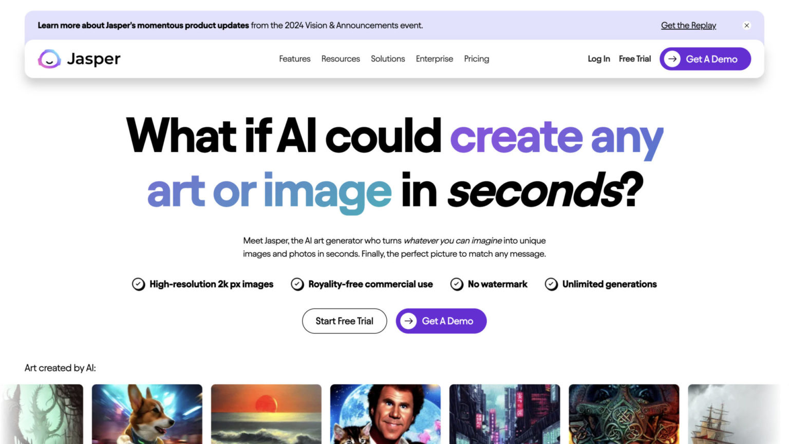
Task: Open the Resources menu
Action: (x=341, y=59)
